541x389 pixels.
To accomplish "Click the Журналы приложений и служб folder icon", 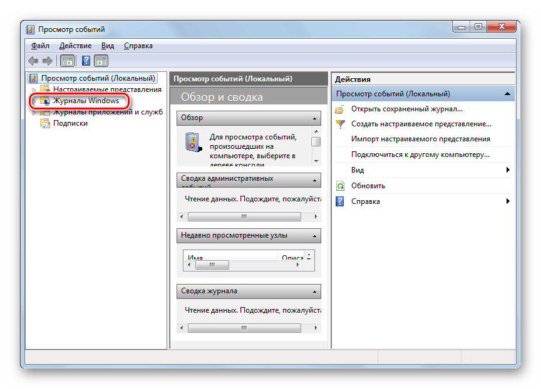I will click(x=45, y=113).
